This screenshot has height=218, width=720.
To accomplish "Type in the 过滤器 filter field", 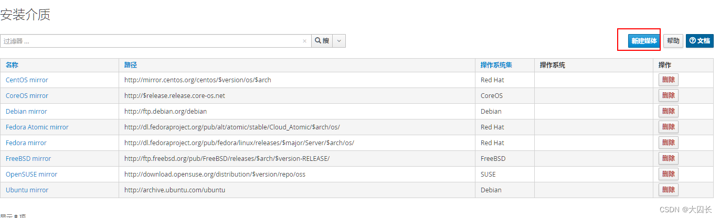I will coord(152,41).
